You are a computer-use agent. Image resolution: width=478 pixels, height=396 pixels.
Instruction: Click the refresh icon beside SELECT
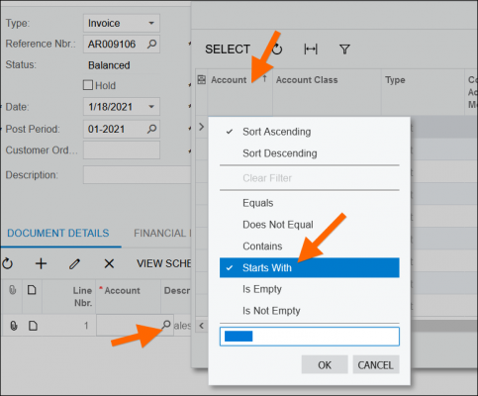click(x=277, y=49)
